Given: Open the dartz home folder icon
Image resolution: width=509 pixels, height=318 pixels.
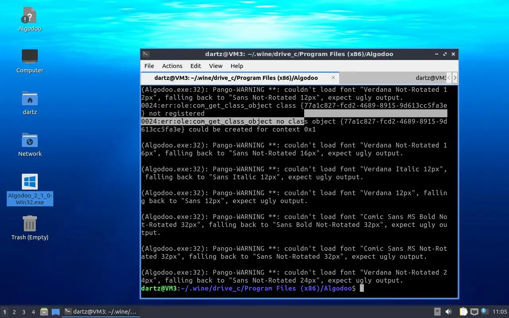Looking at the screenshot, I should click(x=30, y=103).
